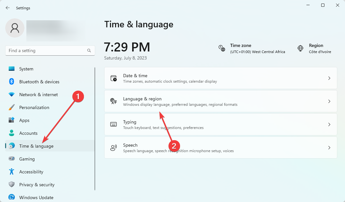The height and width of the screenshot is (202, 345).
Task: Click the Date & time calendar clock icon
Action: click(x=113, y=78)
